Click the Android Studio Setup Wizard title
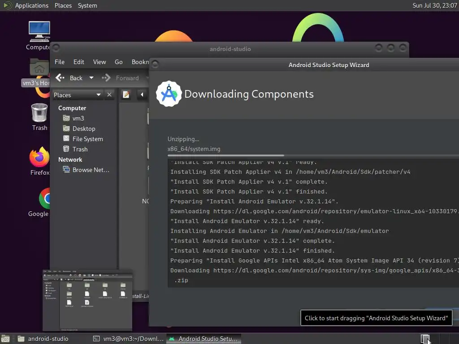This screenshot has width=459, height=344. pos(329,65)
